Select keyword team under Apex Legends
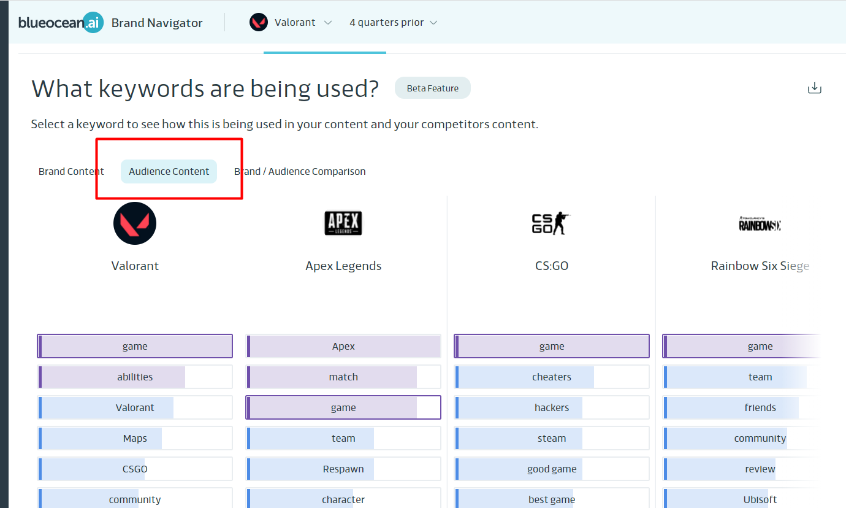 (343, 439)
